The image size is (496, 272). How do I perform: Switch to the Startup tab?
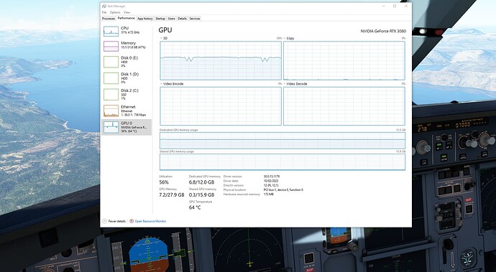pyautogui.click(x=160, y=19)
